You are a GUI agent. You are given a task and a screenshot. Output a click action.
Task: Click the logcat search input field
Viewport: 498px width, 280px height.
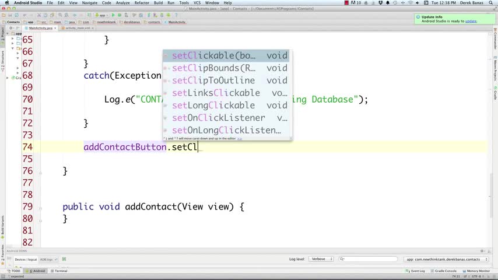[368, 259]
